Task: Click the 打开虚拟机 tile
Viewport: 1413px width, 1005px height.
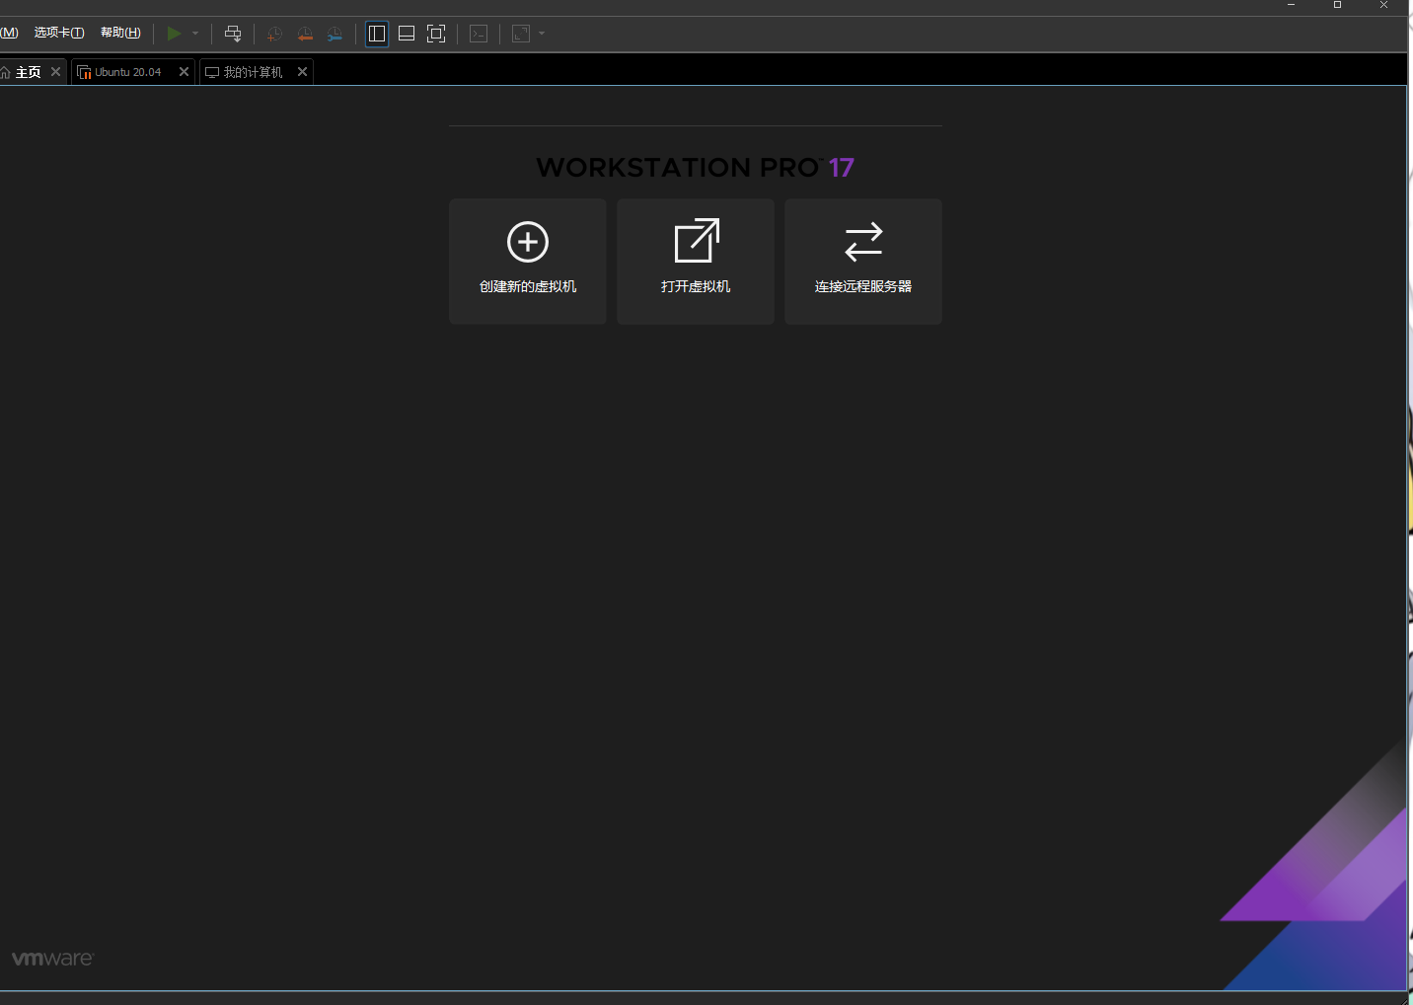Action: [x=696, y=261]
